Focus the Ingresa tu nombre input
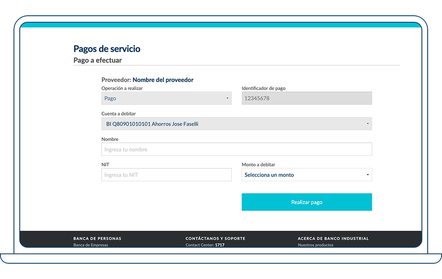 236,150
